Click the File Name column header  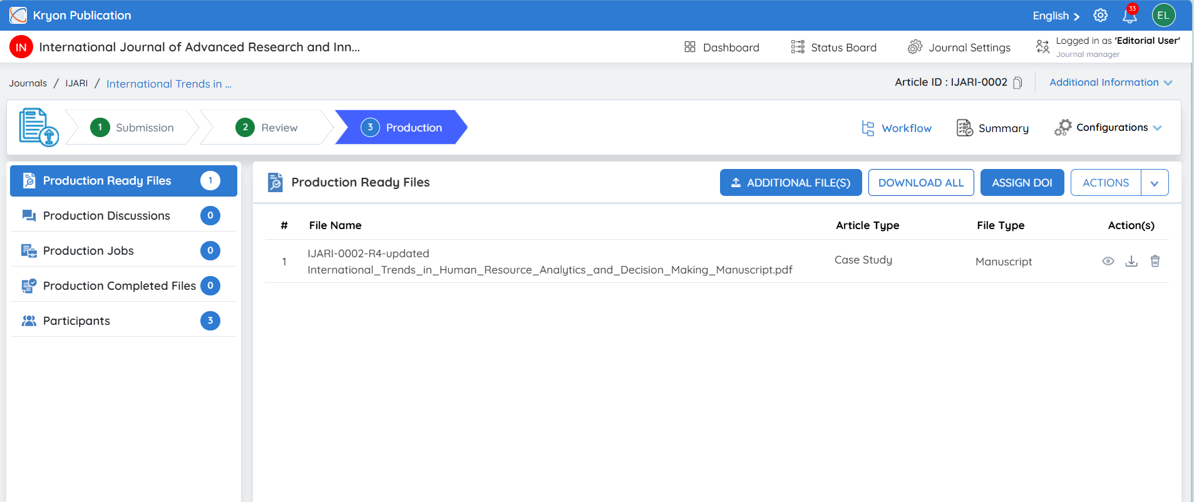(x=335, y=225)
